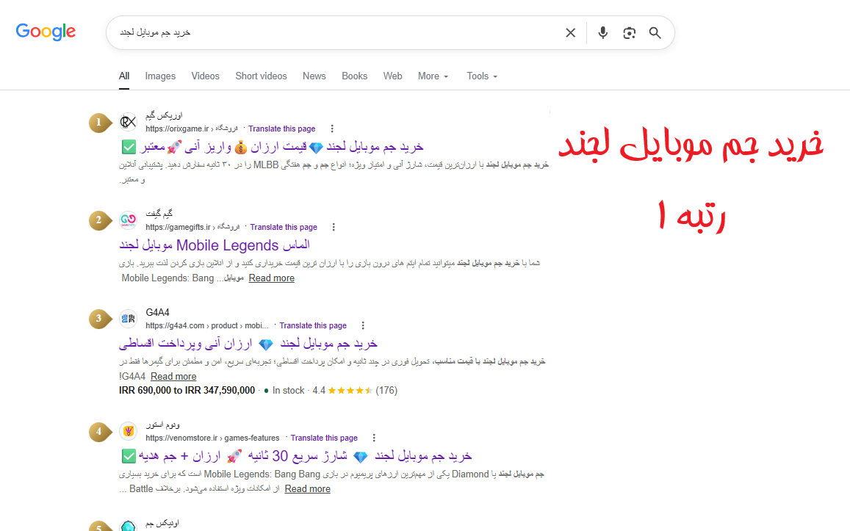Click the IRR 690,000 to IRR 347,590,000 price

[187, 390]
